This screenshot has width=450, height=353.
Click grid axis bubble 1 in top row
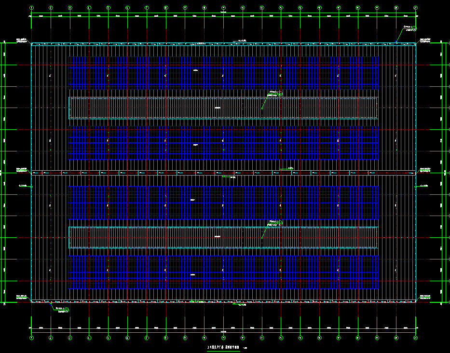[31, 8]
